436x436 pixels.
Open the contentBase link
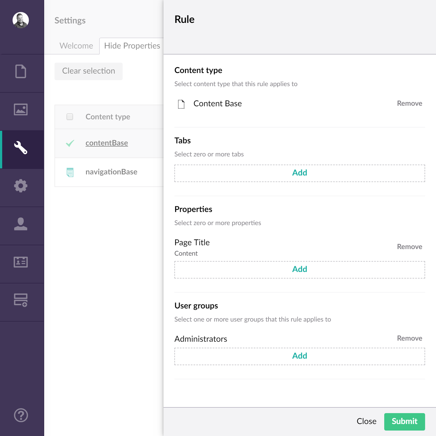tap(107, 143)
